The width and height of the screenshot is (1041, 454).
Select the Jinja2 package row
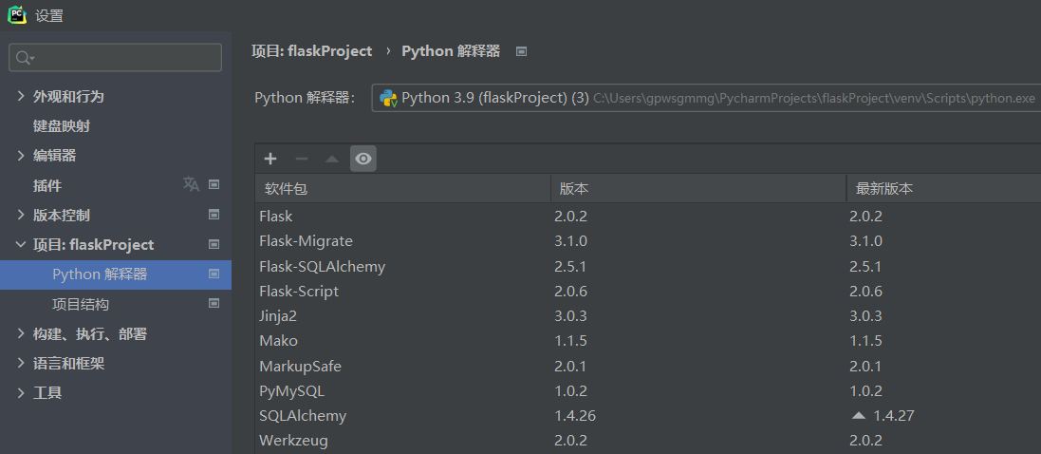pos(648,316)
